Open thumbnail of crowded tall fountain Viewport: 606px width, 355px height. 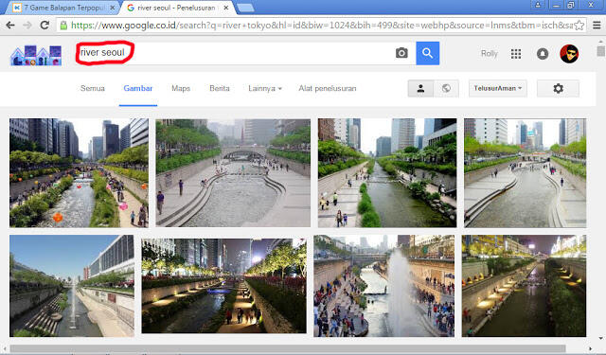[x=383, y=286]
